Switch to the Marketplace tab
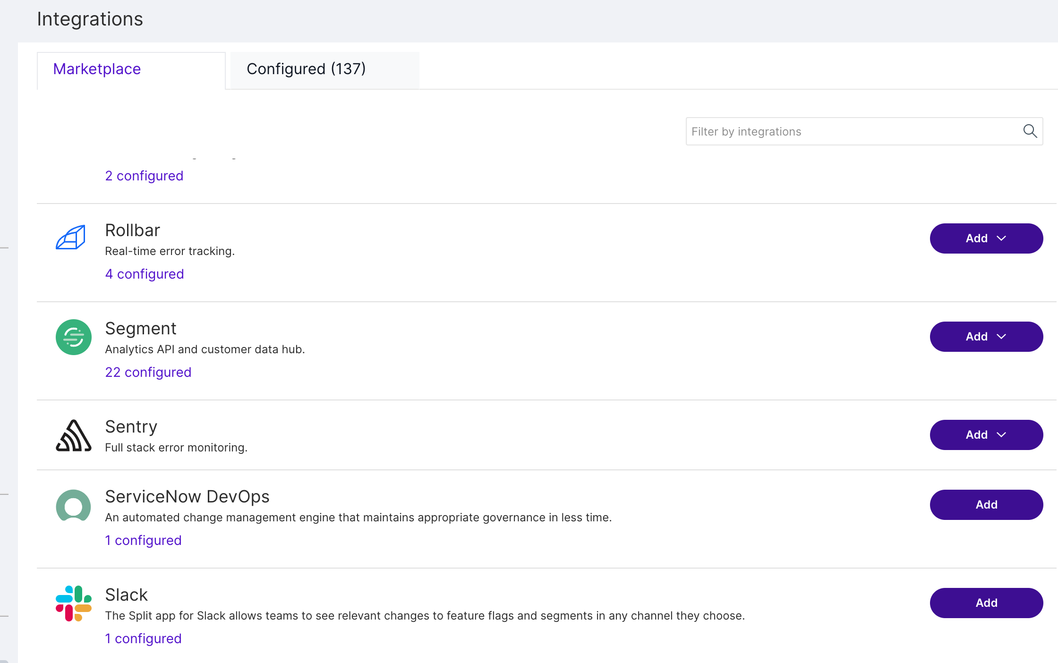The image size is (1058, 663). coord(97,69)
